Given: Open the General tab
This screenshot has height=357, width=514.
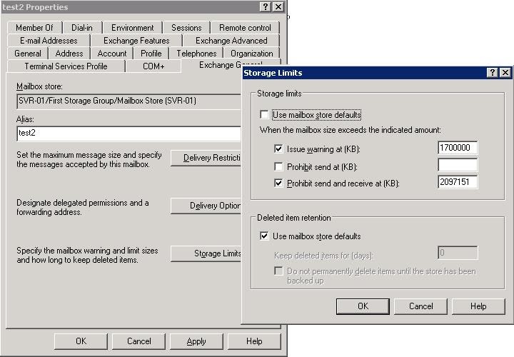Looking at the screenshot, I should [28, 54].
